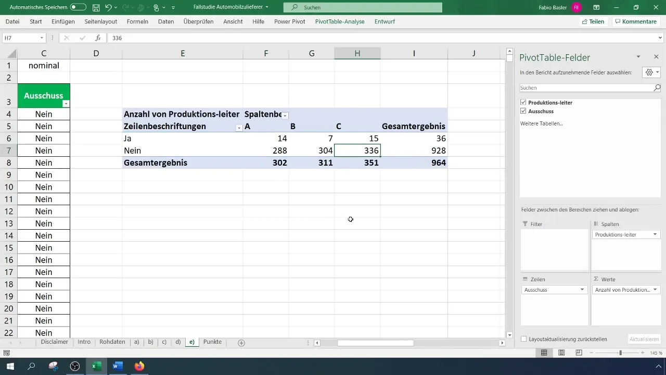Click the horizontal scrollbar thumb

pyautogui.click(x=375, y=343)
